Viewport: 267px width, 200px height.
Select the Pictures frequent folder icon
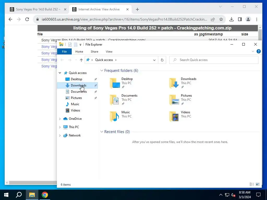(174, 100)
